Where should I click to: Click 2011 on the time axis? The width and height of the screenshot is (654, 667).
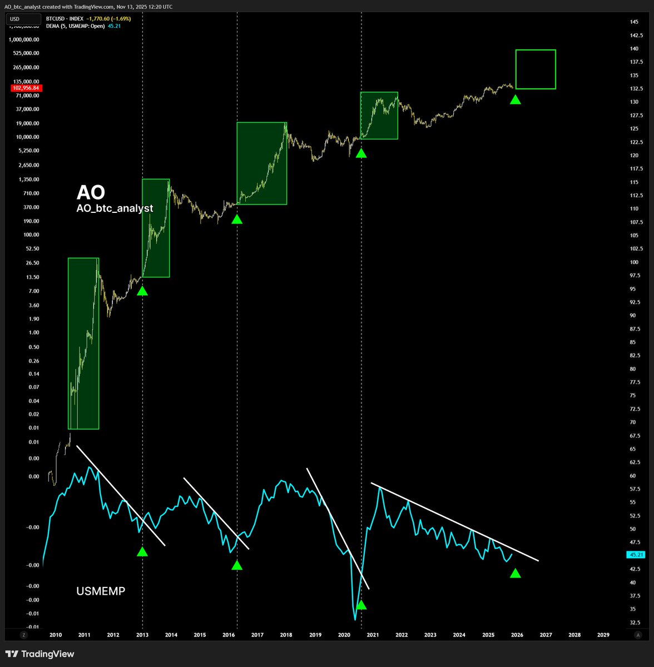tap(84, 635)
